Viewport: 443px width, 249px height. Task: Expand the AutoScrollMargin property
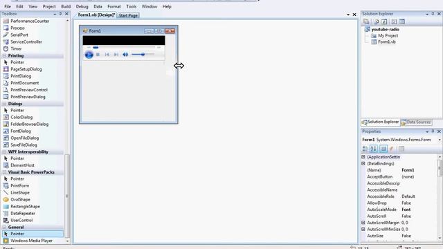[363, 223]
